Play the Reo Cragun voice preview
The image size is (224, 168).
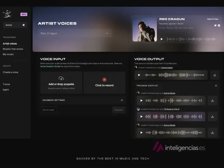(162, 39)
